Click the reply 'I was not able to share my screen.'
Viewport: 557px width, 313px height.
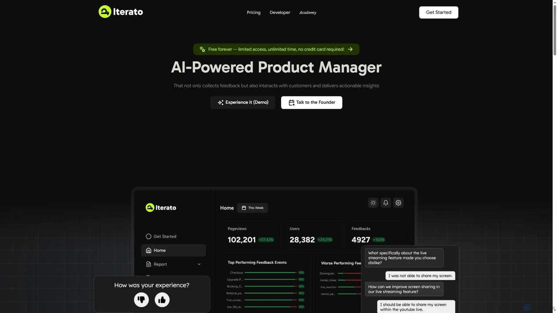pos(420,276)
